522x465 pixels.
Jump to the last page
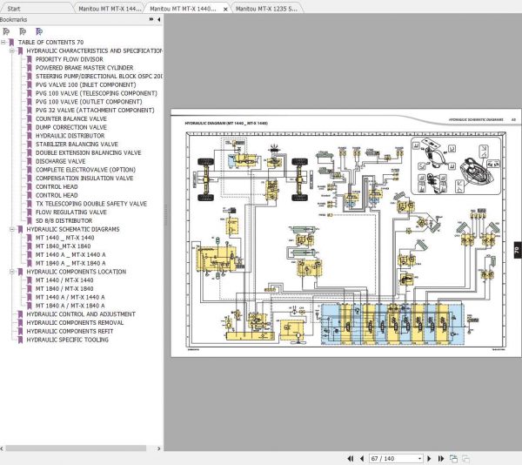tap(440, 459)
